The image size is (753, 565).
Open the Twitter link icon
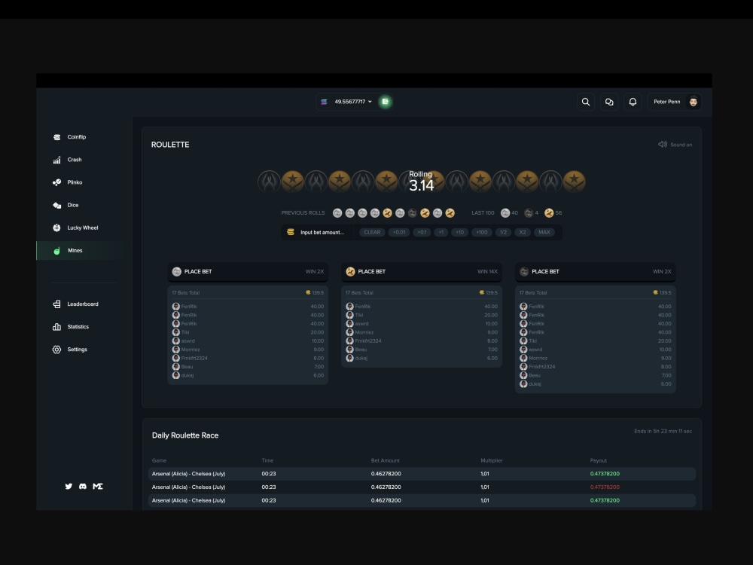coord(69,486)
